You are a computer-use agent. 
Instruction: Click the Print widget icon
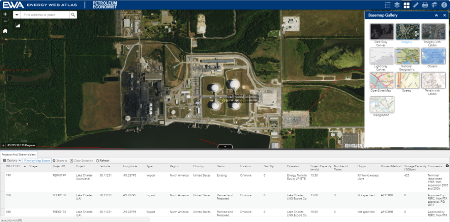[x=425, y=5]
